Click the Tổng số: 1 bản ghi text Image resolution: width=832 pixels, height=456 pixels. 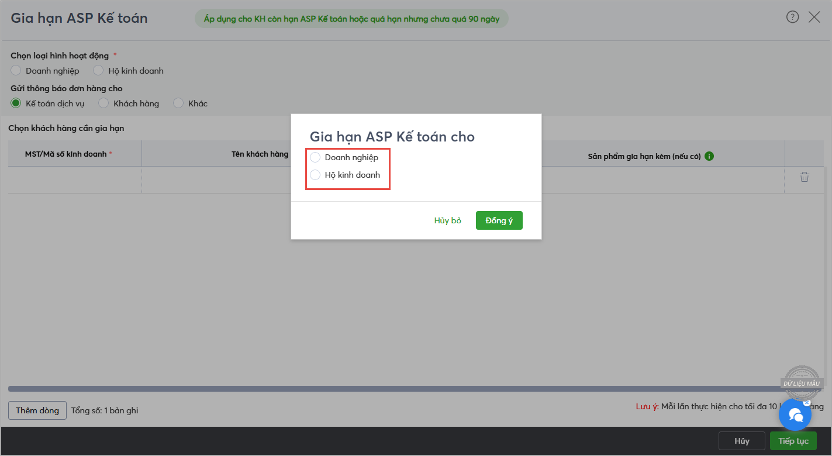point(105,410)
